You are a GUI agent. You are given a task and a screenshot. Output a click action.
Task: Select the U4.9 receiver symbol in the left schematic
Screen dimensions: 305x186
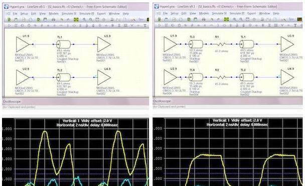click(x=104, y=77)
